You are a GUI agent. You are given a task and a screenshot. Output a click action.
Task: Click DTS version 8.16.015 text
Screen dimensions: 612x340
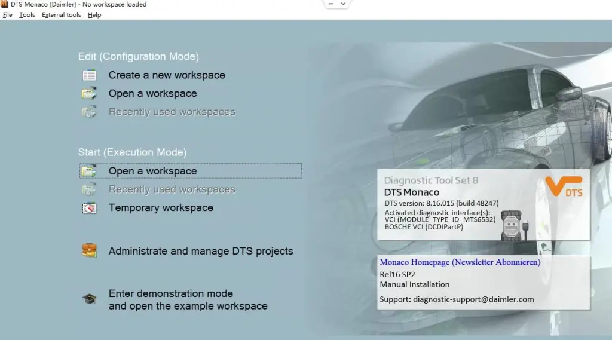coord(442,203)
